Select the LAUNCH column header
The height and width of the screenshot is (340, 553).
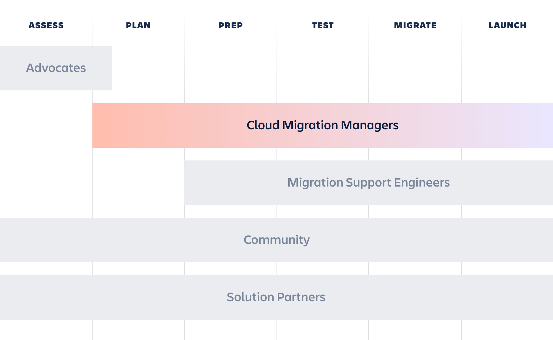507,25
